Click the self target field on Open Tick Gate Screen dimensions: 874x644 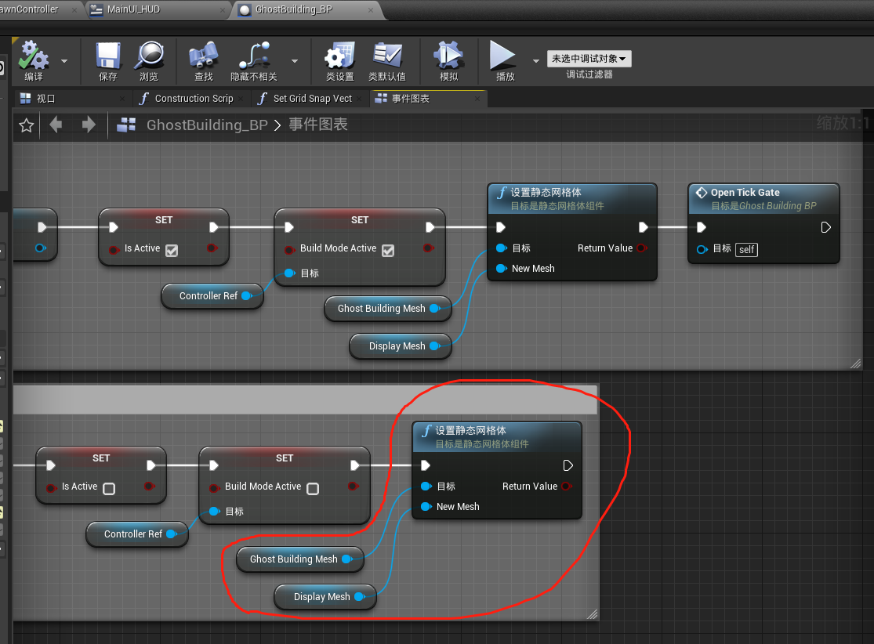(x=746, y=250)
